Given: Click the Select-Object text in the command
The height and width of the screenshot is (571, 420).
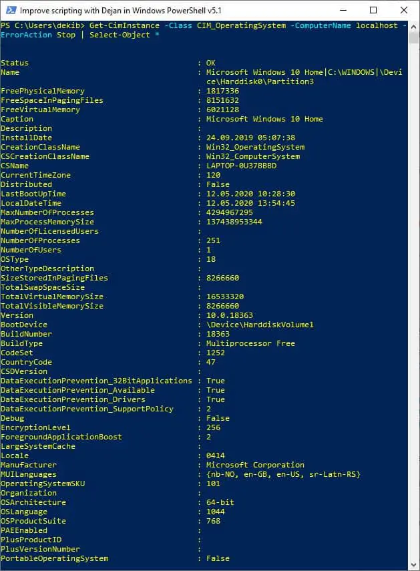Looking at the screenshot, I should coord(120,35).
